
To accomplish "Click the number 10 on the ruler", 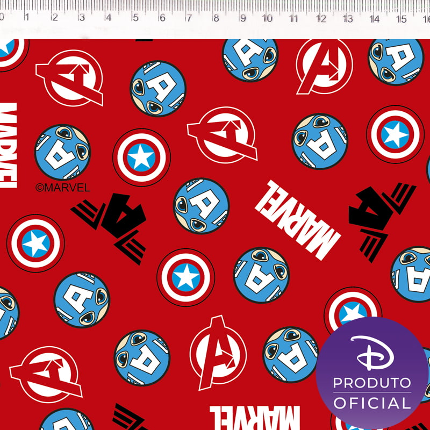I will pos(267,18).
